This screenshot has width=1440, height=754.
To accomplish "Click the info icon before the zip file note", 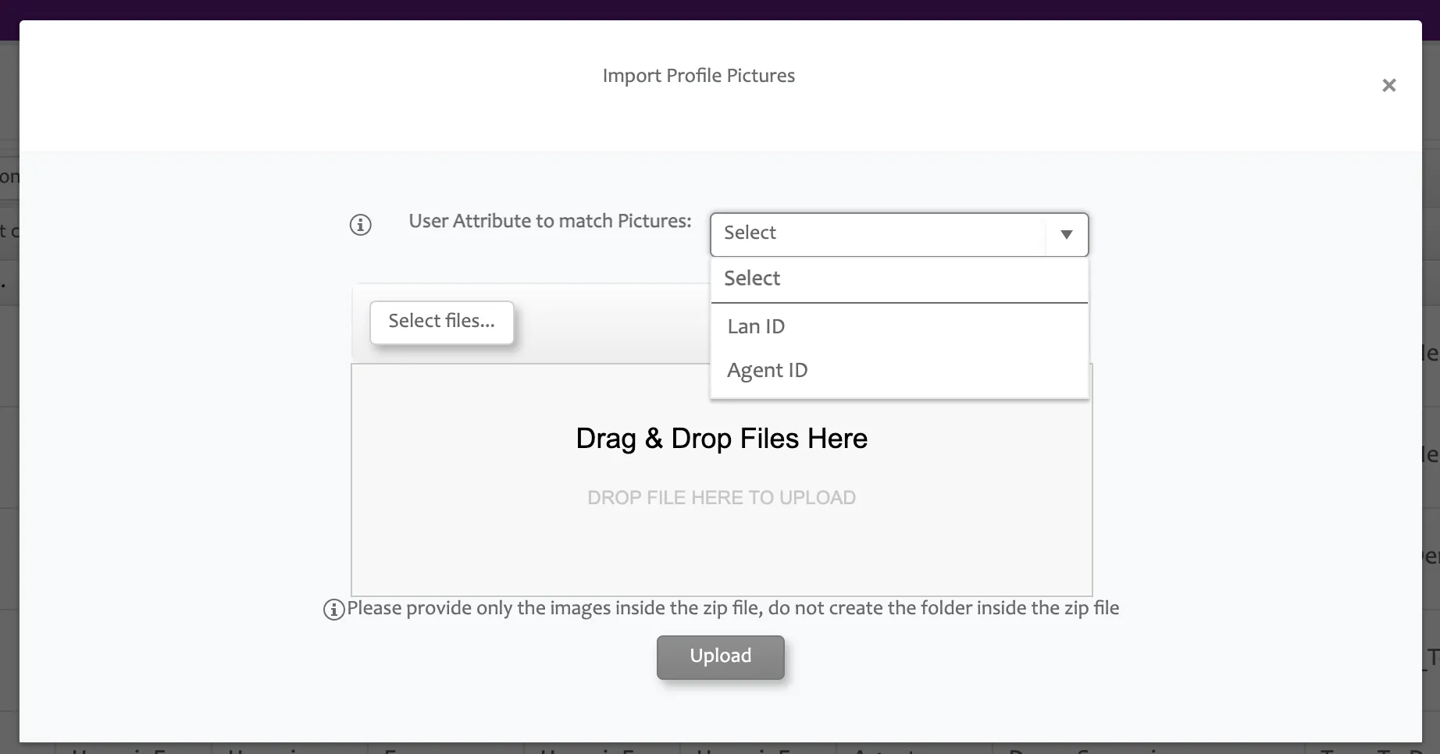I will pyautogui.click(x=334, y=610).
